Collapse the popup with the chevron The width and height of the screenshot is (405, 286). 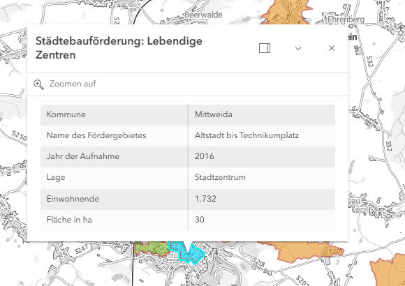point(298,48)
